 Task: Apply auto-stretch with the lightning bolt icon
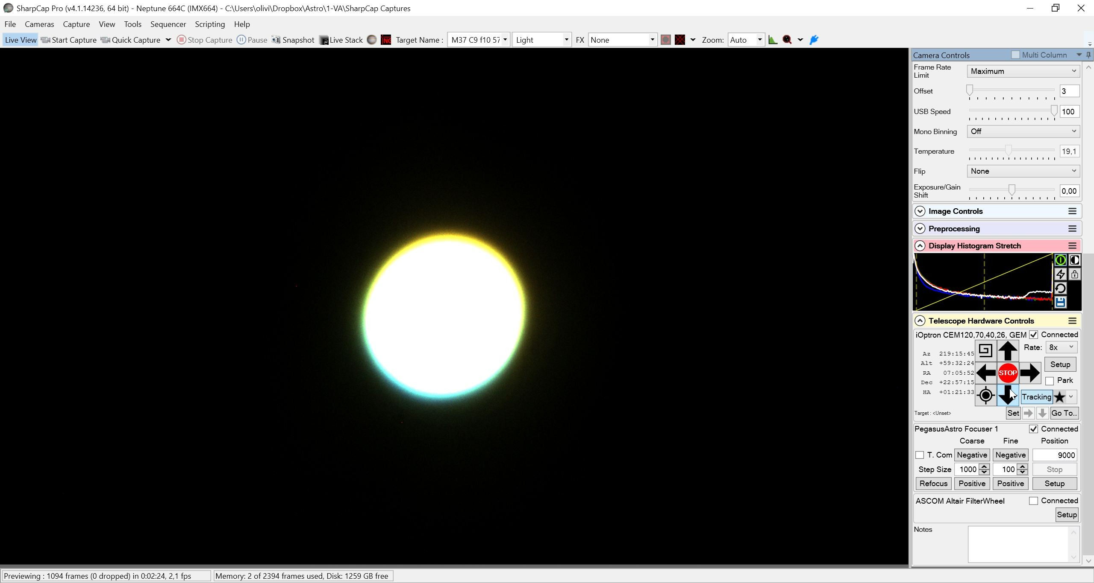[x=1060, y=274]
